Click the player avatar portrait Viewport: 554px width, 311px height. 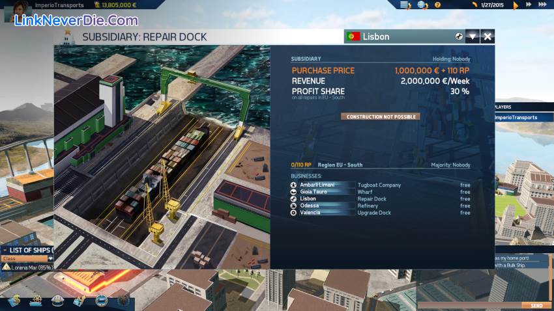tap(18, 10)
